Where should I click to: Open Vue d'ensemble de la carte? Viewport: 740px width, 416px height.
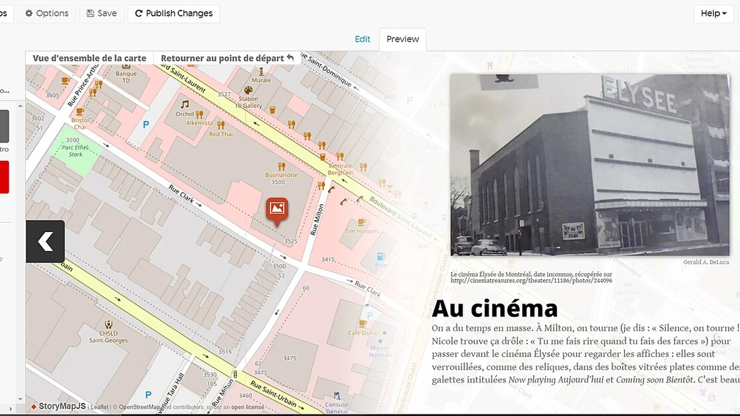click(89, 58)
